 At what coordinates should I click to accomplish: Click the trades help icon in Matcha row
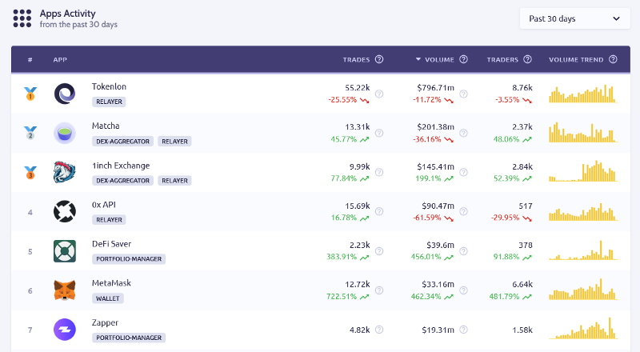coord(379,133)
